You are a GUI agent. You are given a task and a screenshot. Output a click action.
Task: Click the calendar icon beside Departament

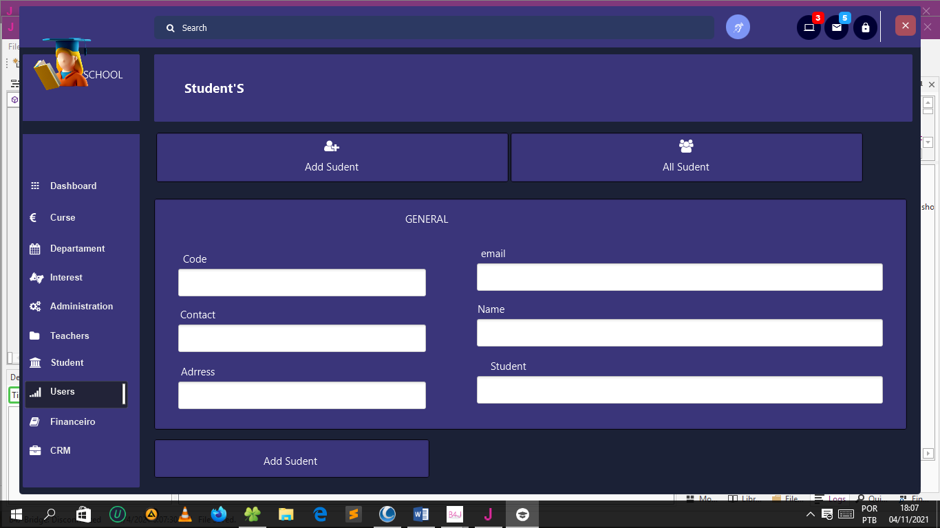(35, 249)
